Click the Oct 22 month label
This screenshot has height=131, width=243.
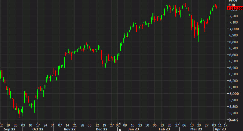[x=38, y=129]
